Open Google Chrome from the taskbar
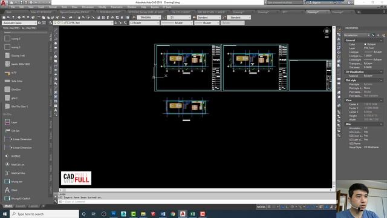Image resolution: width=387 pixels, height=218 pixels. pos(173,214)
